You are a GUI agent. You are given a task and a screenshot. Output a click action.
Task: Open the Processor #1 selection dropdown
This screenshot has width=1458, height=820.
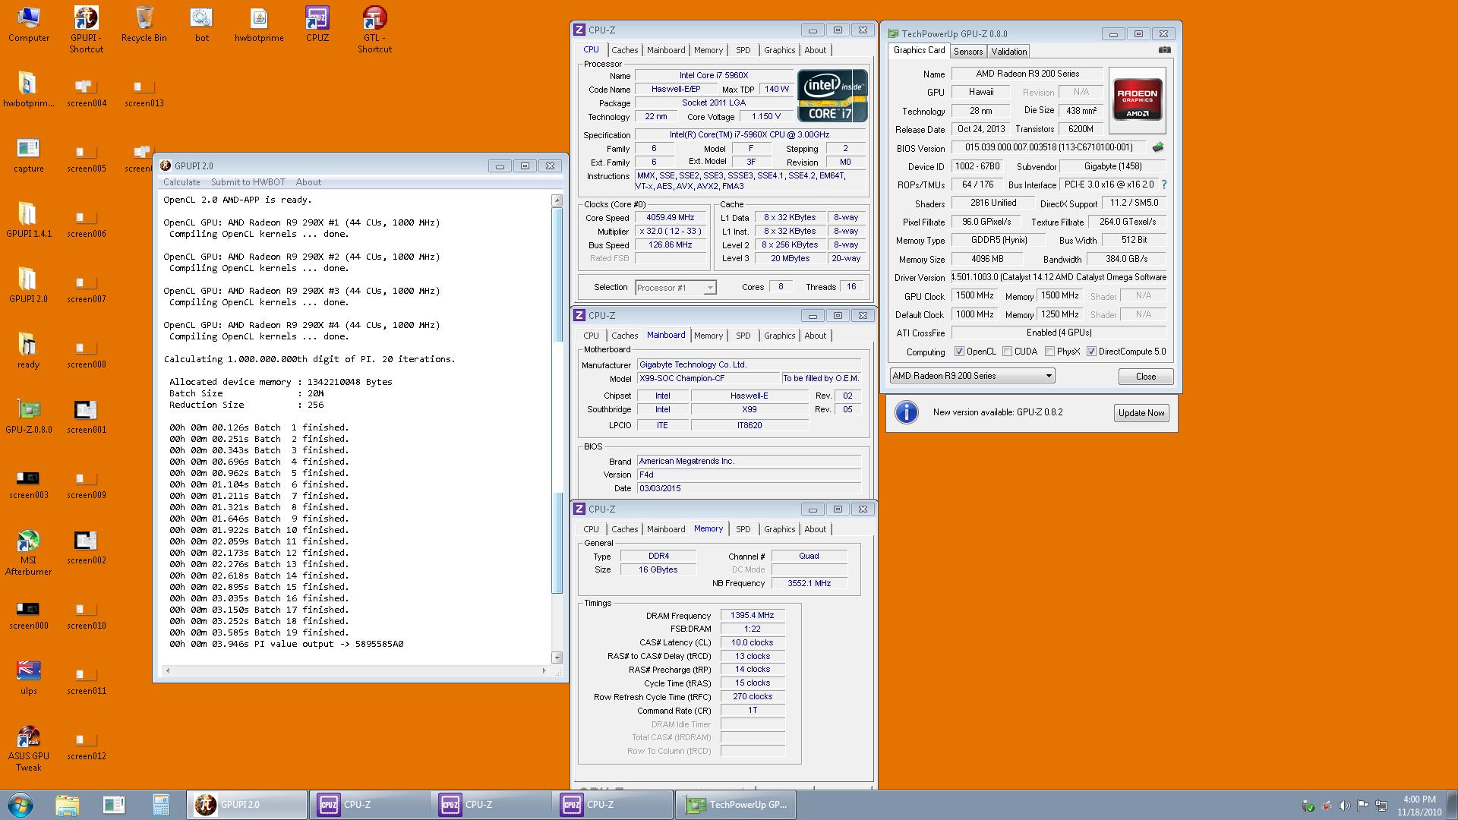pos(675,288)
